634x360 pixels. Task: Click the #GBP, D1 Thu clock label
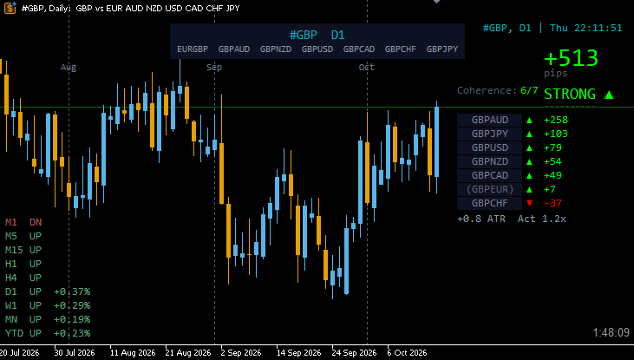[552, 28]
